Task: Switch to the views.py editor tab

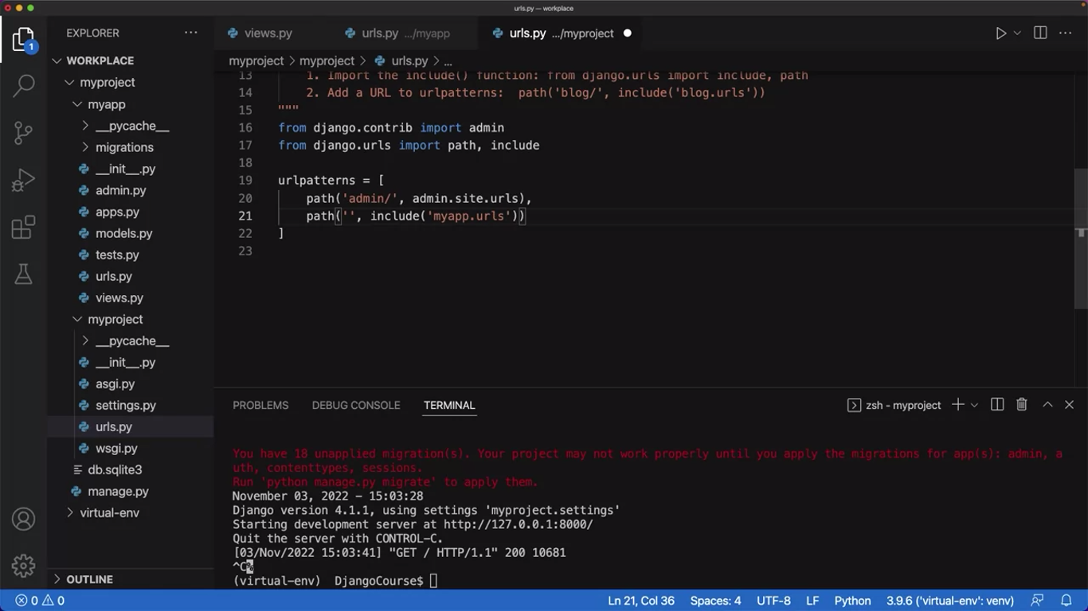Action: pyautogui.click(x=268, y=33)
